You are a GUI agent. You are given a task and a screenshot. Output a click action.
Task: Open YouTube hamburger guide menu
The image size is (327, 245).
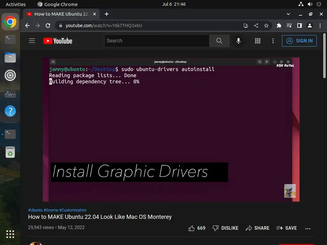click(32, 41)
